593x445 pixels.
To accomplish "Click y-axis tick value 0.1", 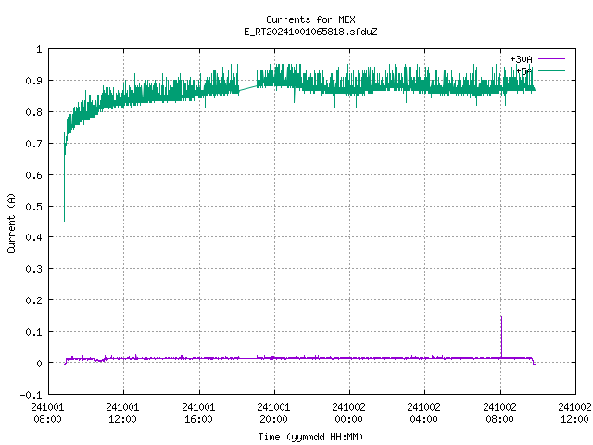I will pos(33,332).
